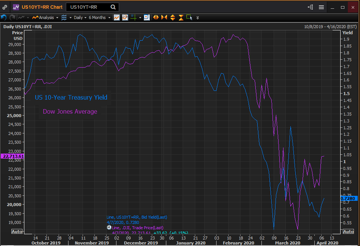The width and height of the screenshot is (360, 246).
Task: Click the Auto button under Yield axis
Action: click(348, 232)
